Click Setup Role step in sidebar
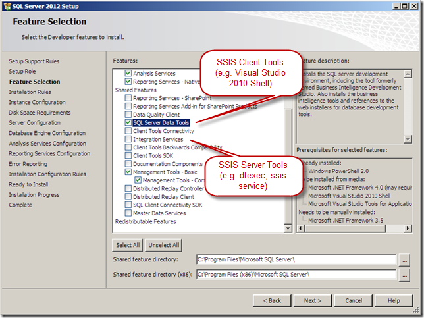Viewport: 424px width, 318px height. (22, 71)
